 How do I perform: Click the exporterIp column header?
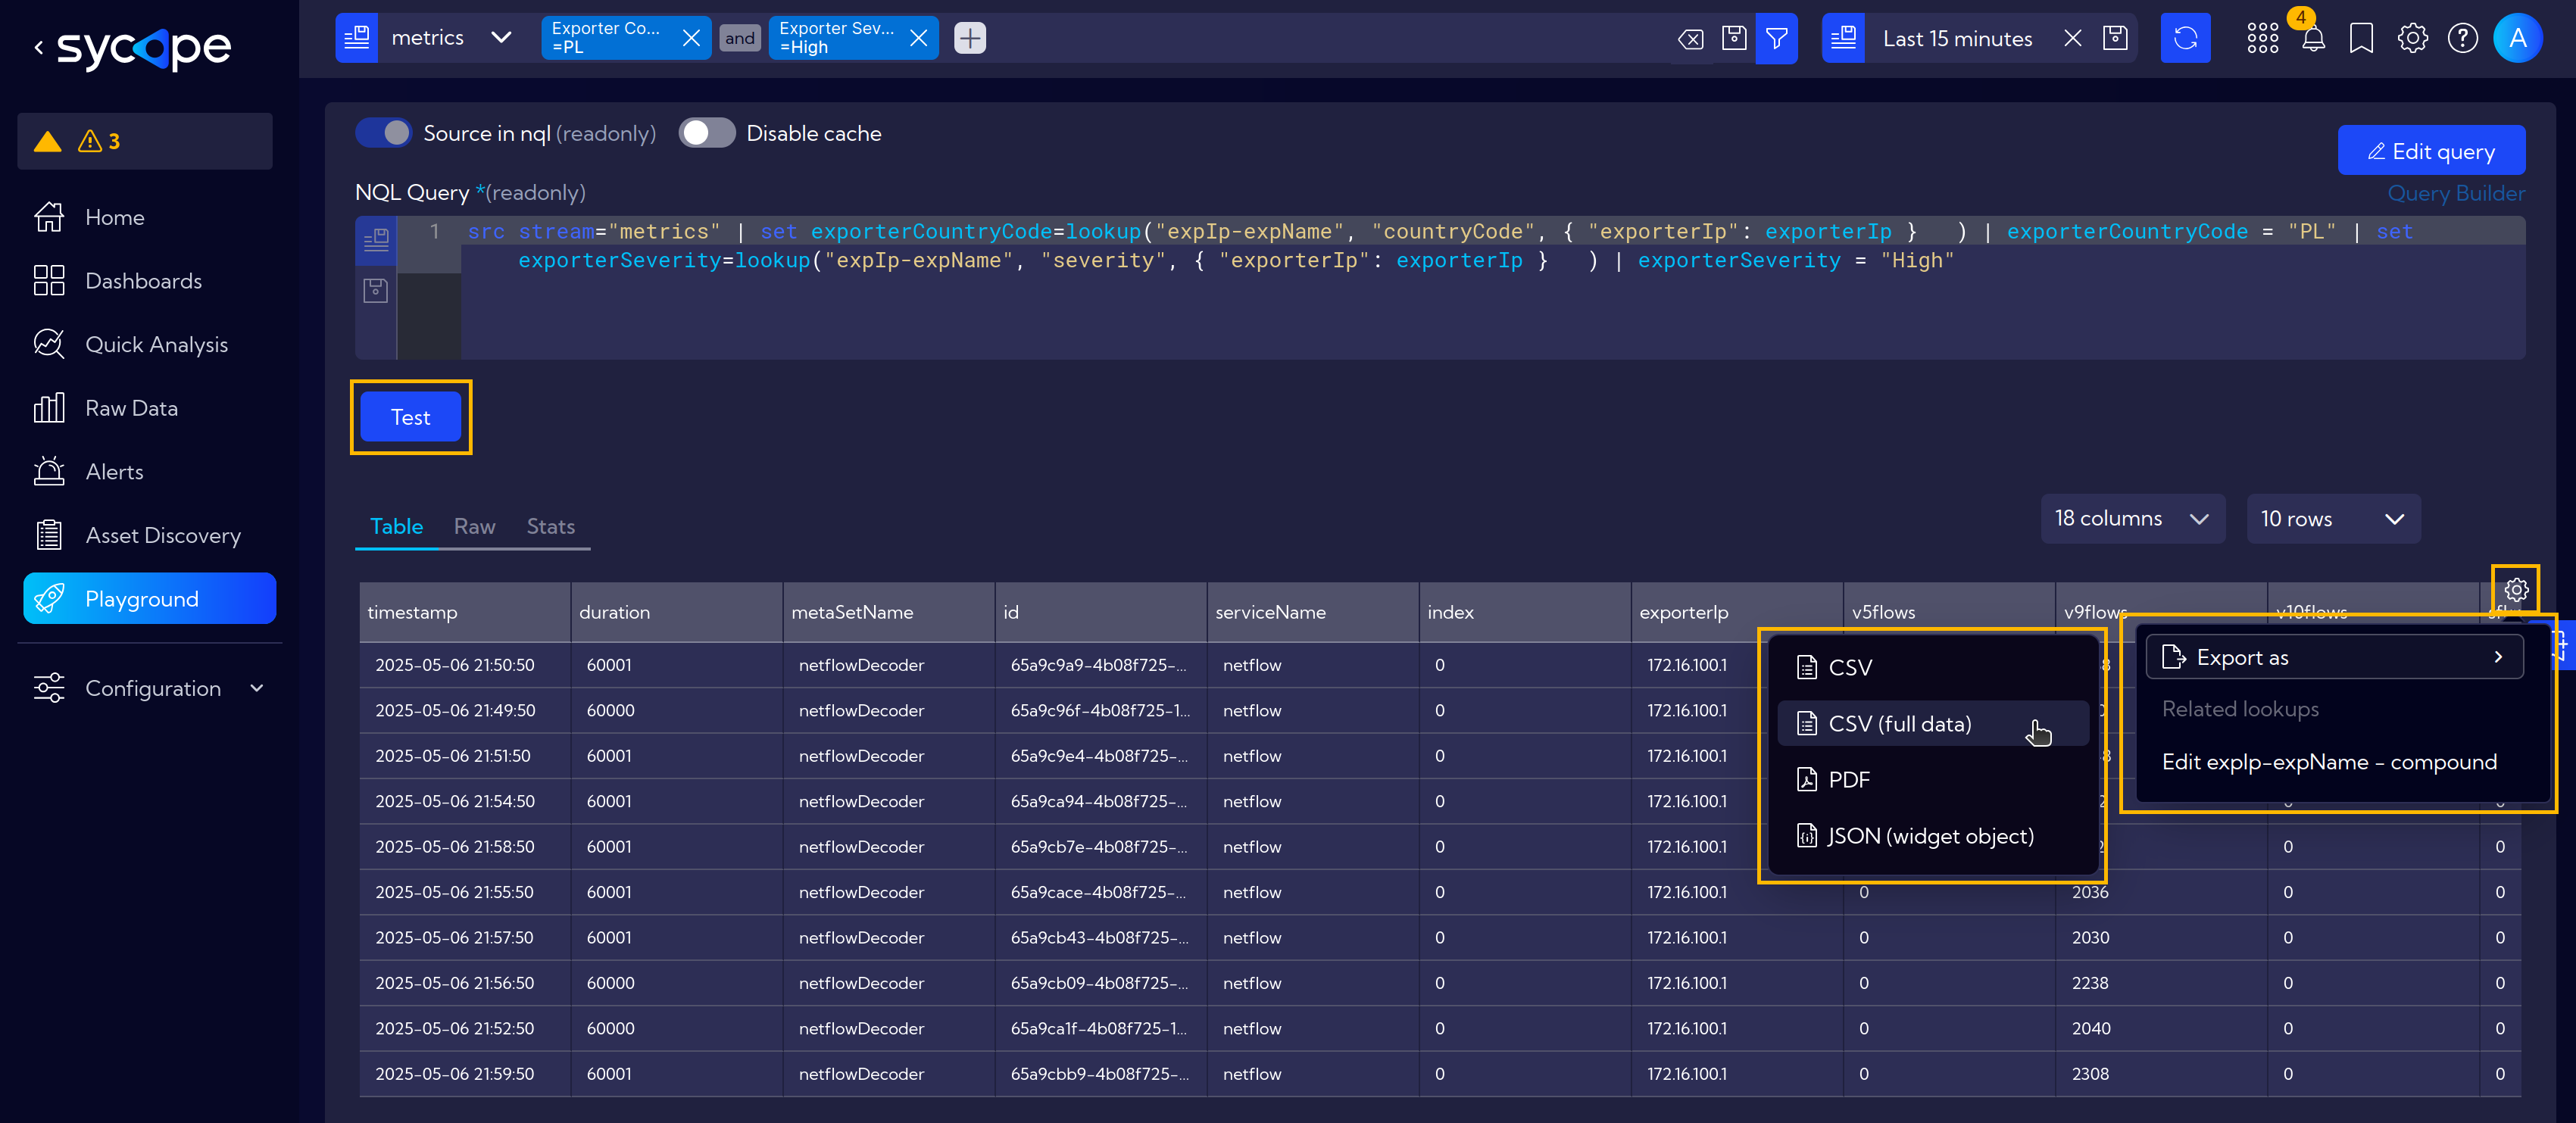(x=1736, y=612)
